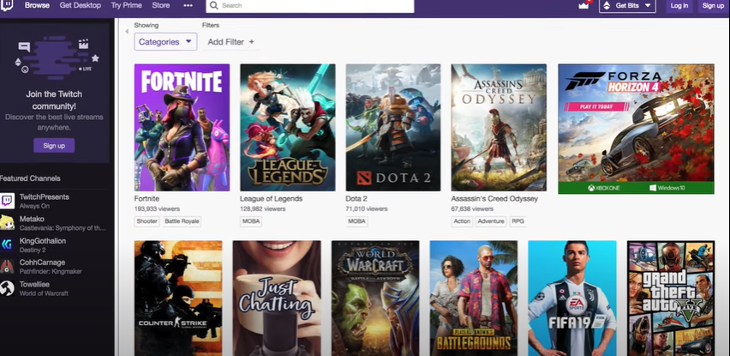Click the Forza Horizon 4 advertisement

[x=636, y=129]
